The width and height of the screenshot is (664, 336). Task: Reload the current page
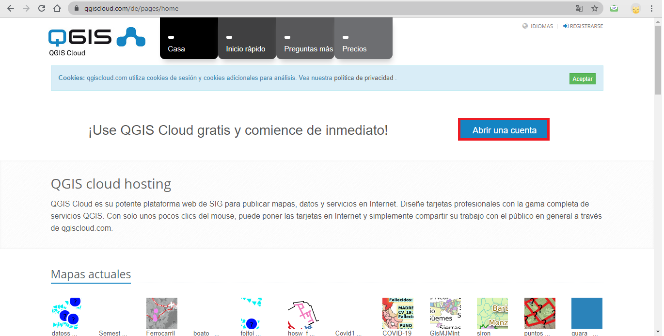(x=42, y=8)
